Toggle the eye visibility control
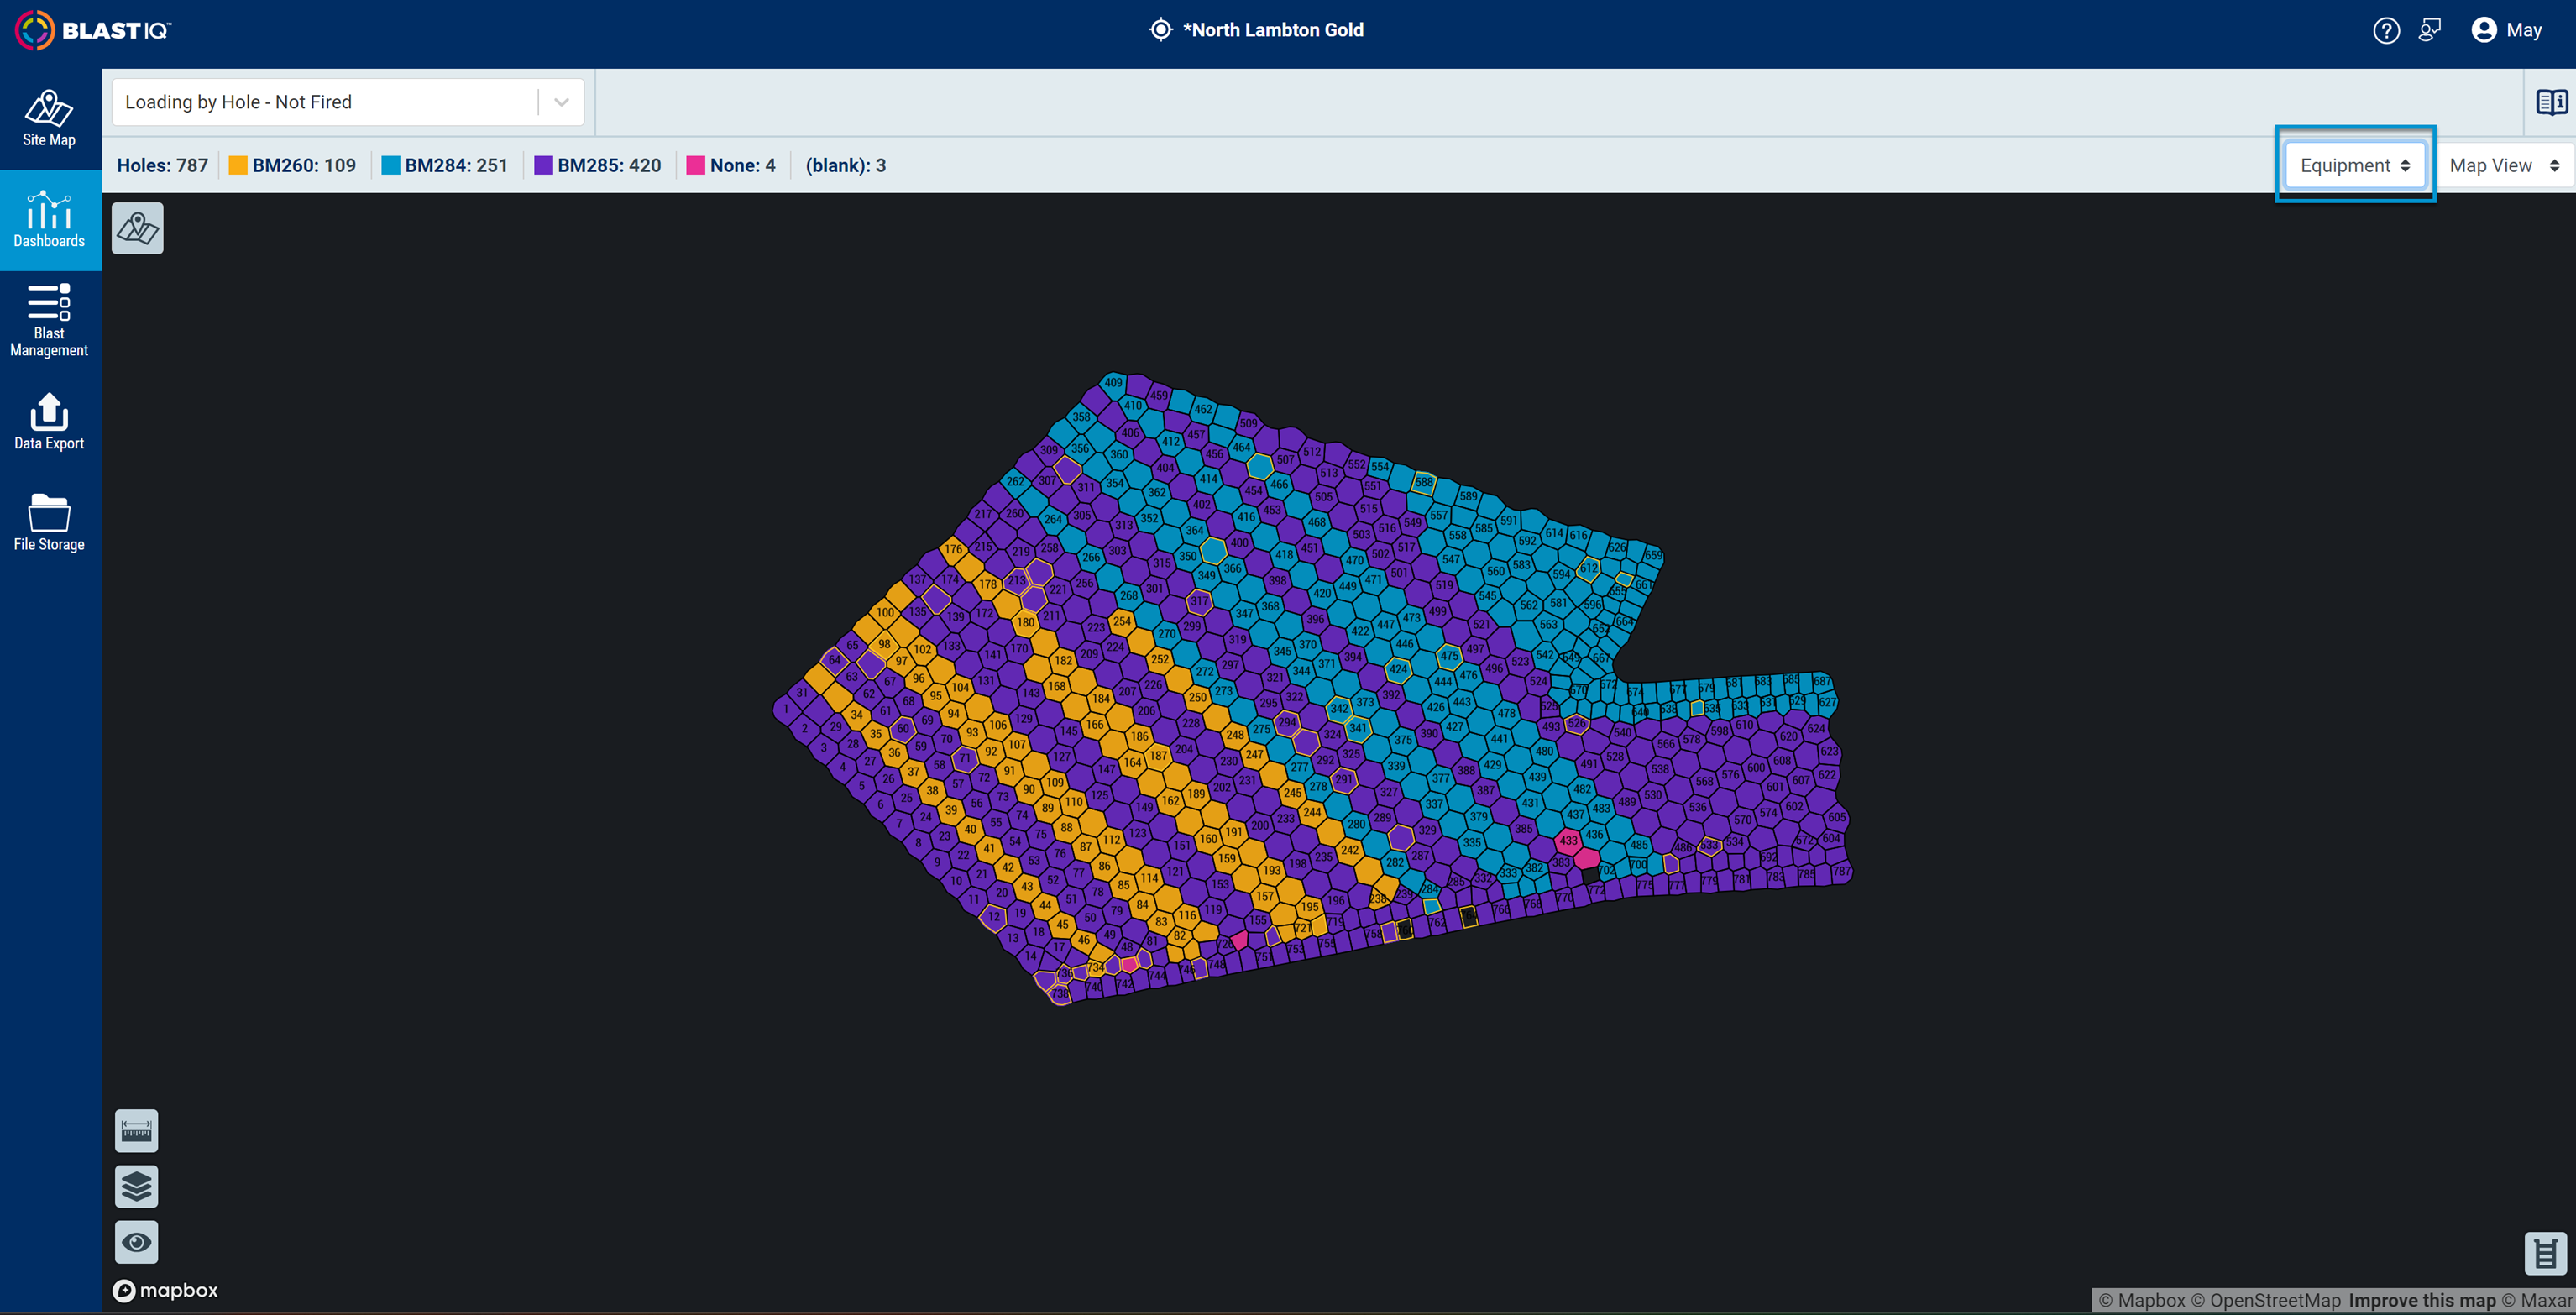2576x1315 pixels. (x=136, y=1241)
